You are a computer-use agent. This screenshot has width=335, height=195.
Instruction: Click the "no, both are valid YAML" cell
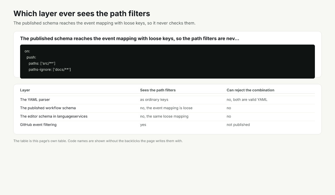(247, 100)
